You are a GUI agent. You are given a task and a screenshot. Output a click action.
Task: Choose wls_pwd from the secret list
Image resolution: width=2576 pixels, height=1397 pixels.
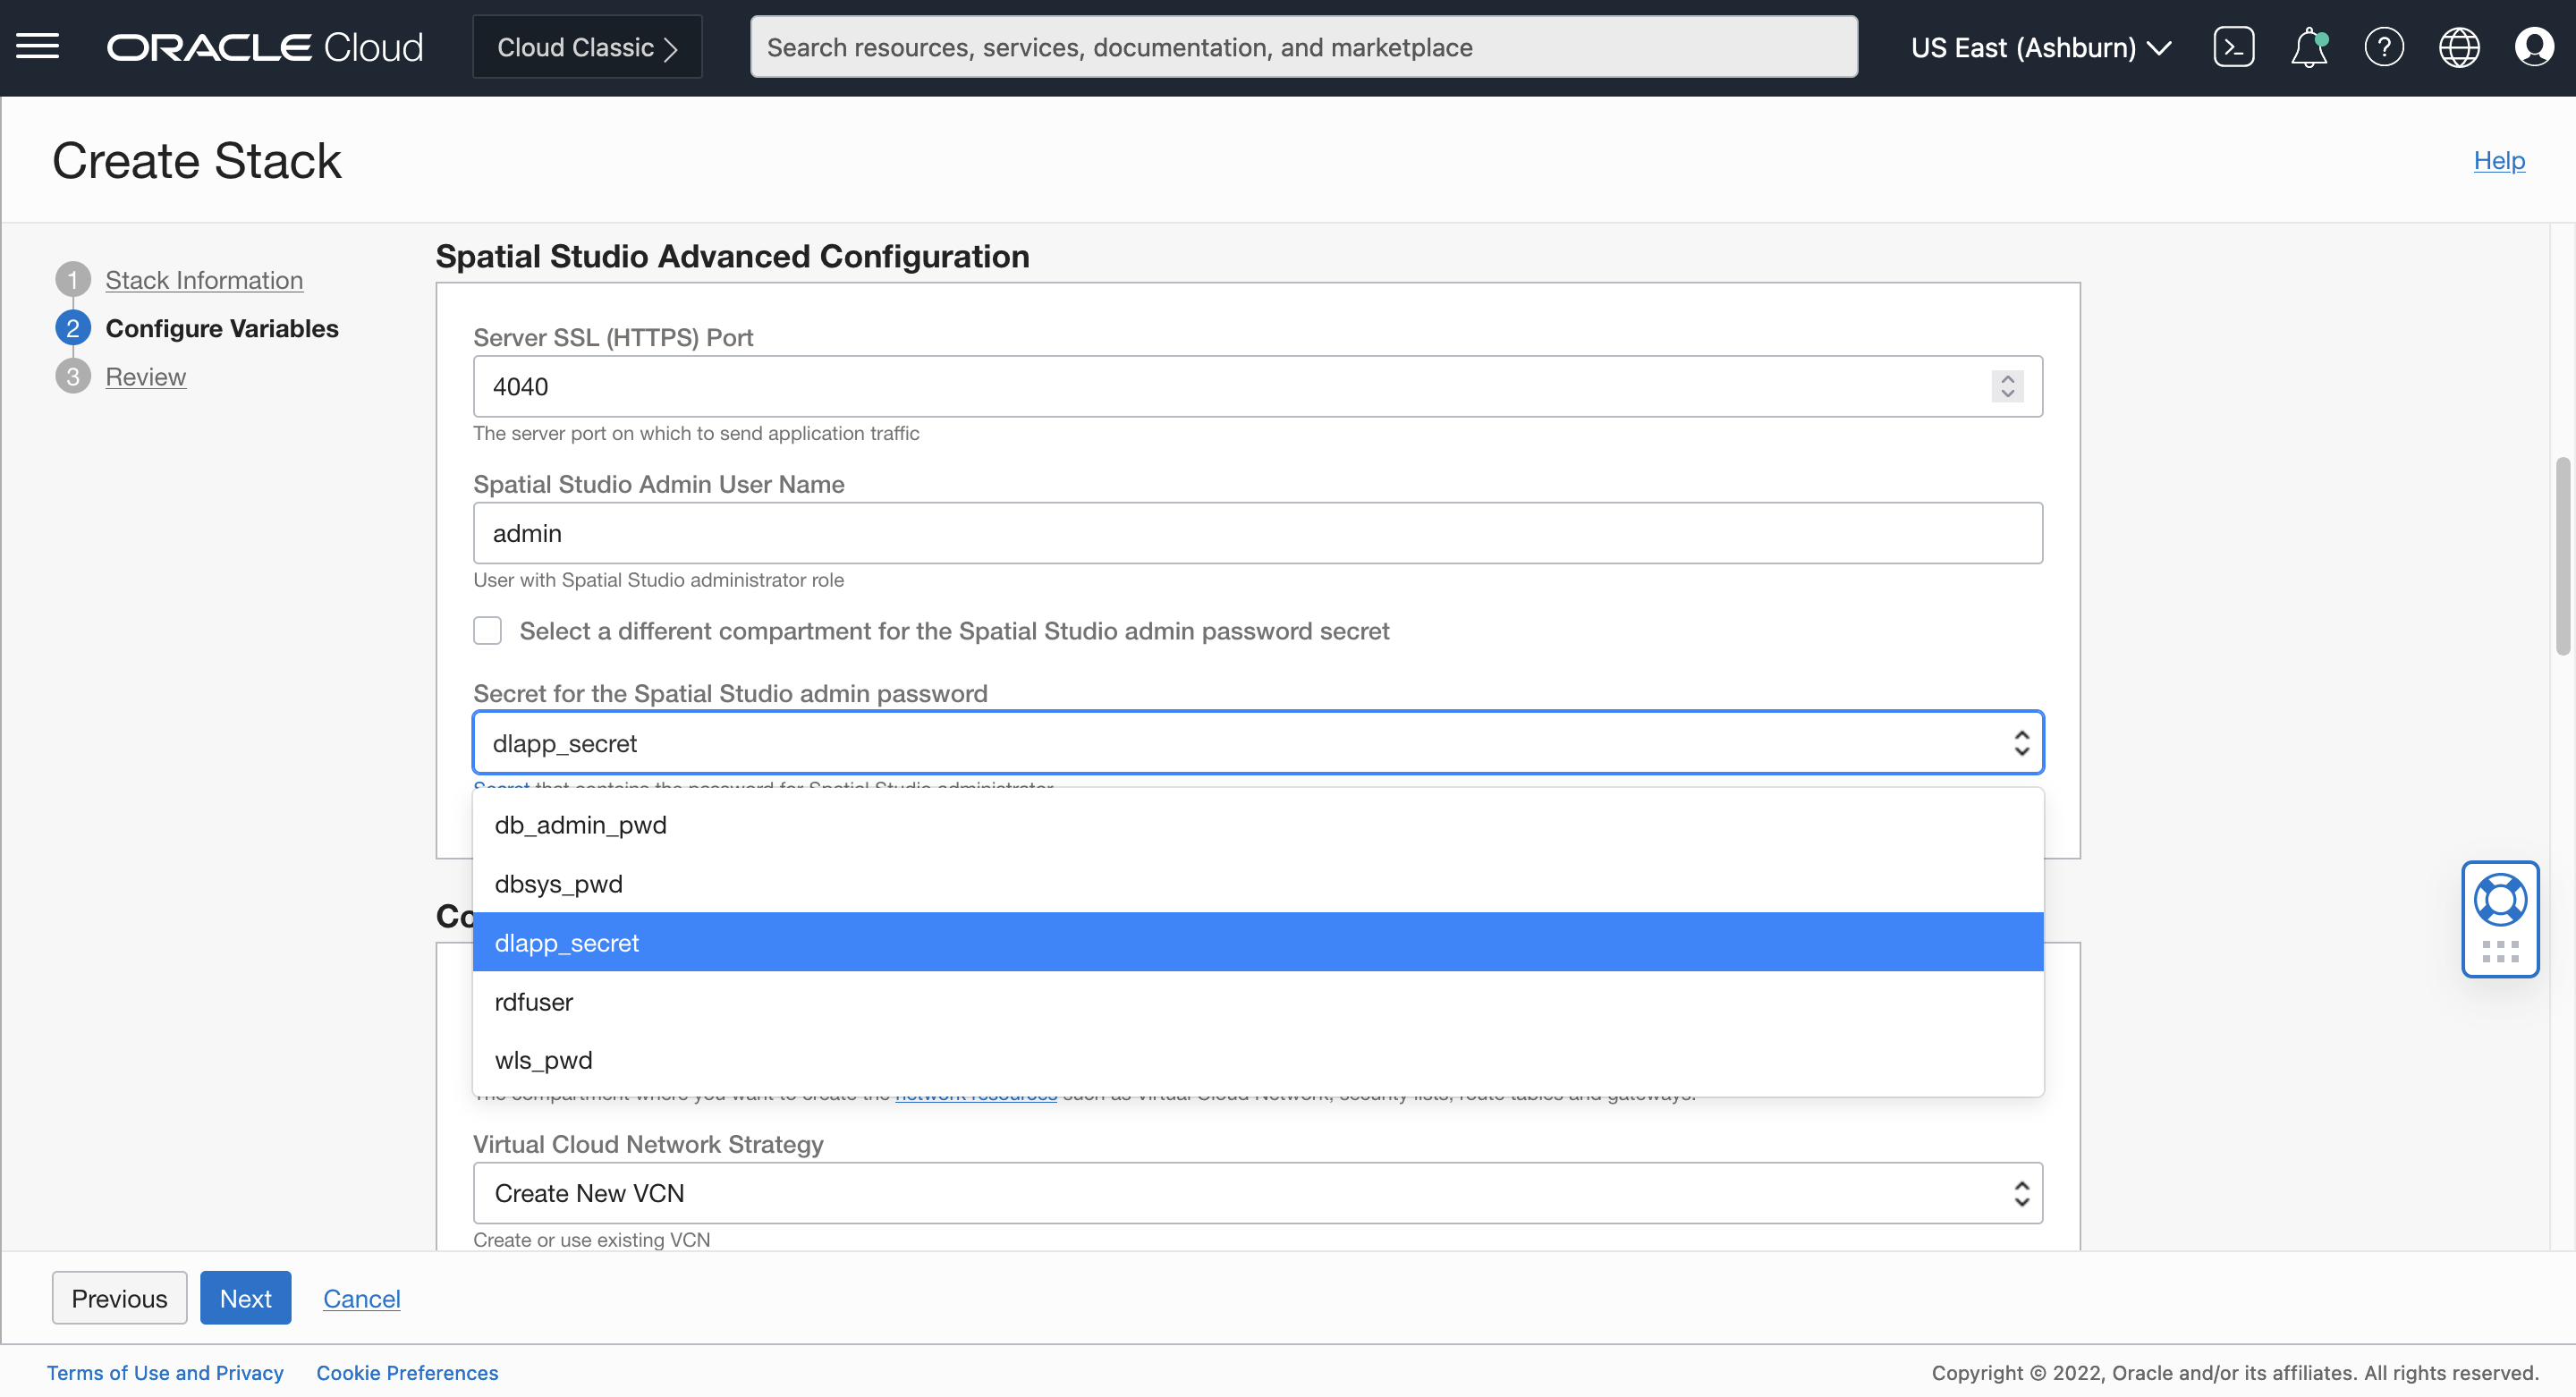pyautogui.click(x=543, y=1060)
